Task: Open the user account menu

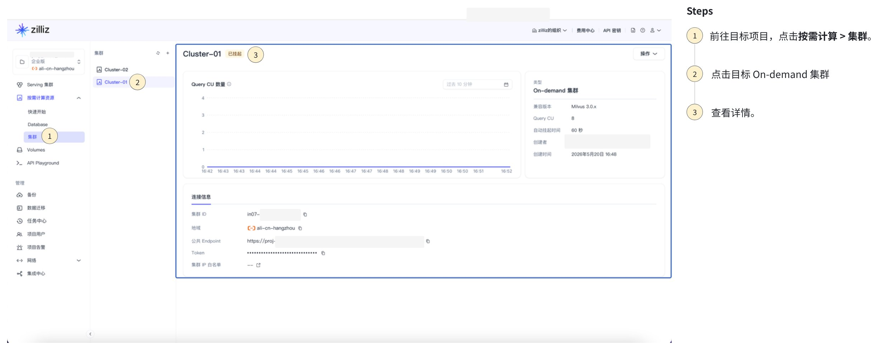Action: (656, 30)
